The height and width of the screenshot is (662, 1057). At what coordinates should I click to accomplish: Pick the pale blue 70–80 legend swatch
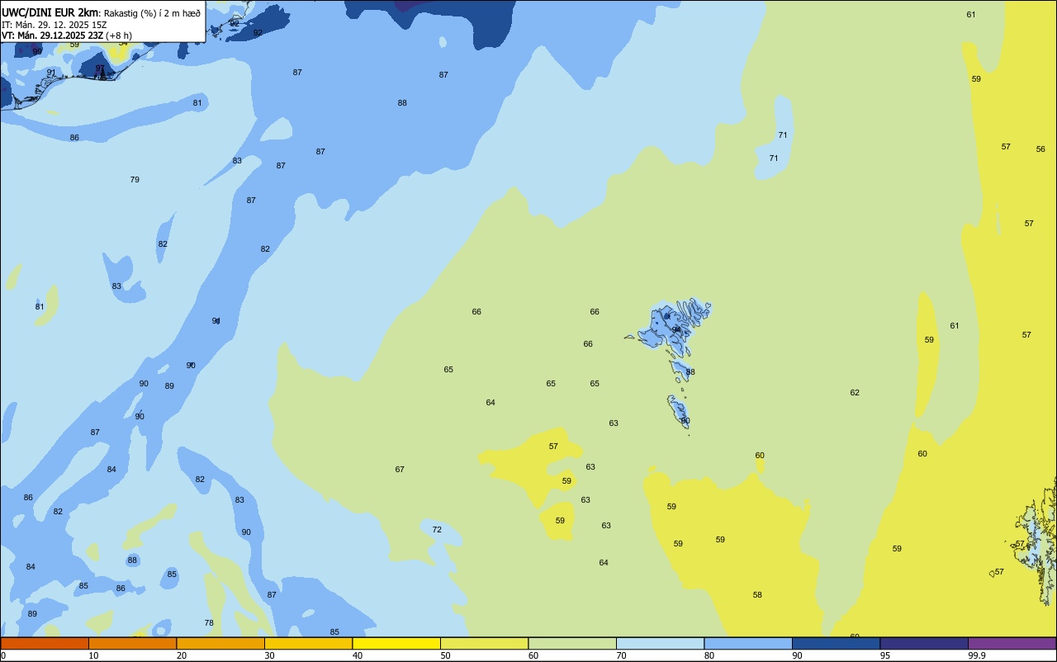pyautogui.click(x=660, y=643)
